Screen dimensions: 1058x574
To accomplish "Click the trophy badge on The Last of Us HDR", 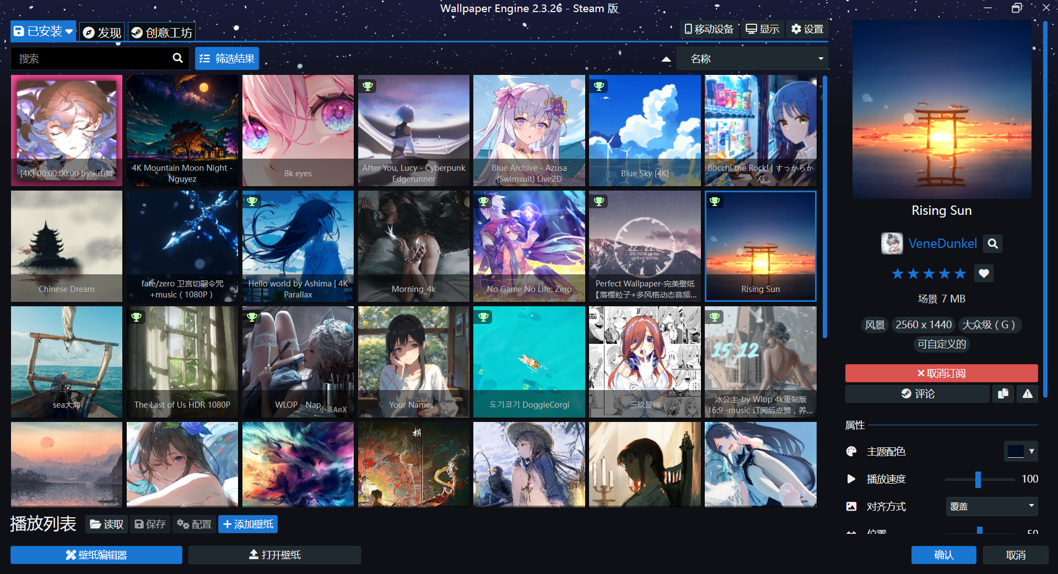I will tap(136, 317).
